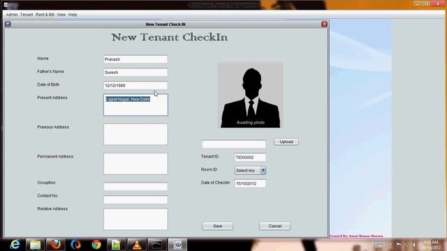The image size is (447, 251).
Task: Click the Name field containing Prakash
Action: (x=135, y=59)
